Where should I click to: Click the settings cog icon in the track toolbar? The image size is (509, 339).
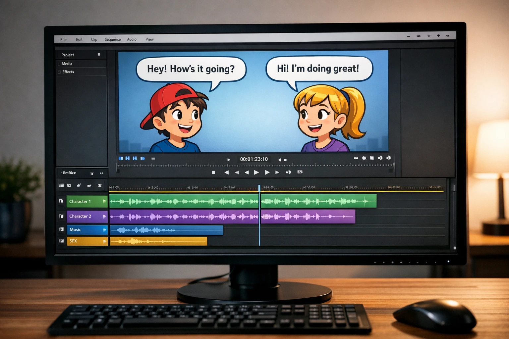pos(100,185)
